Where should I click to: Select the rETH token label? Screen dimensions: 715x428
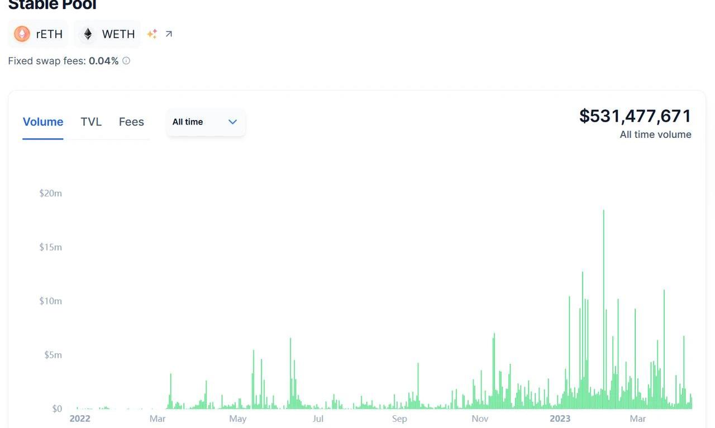tap(49, 34)
